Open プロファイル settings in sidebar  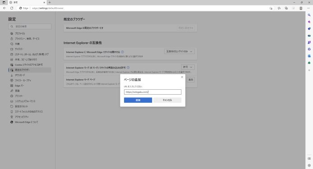30,33
